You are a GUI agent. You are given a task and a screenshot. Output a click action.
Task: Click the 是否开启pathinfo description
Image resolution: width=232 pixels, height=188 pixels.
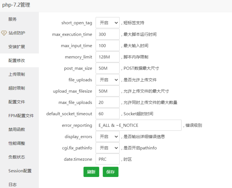140,148
